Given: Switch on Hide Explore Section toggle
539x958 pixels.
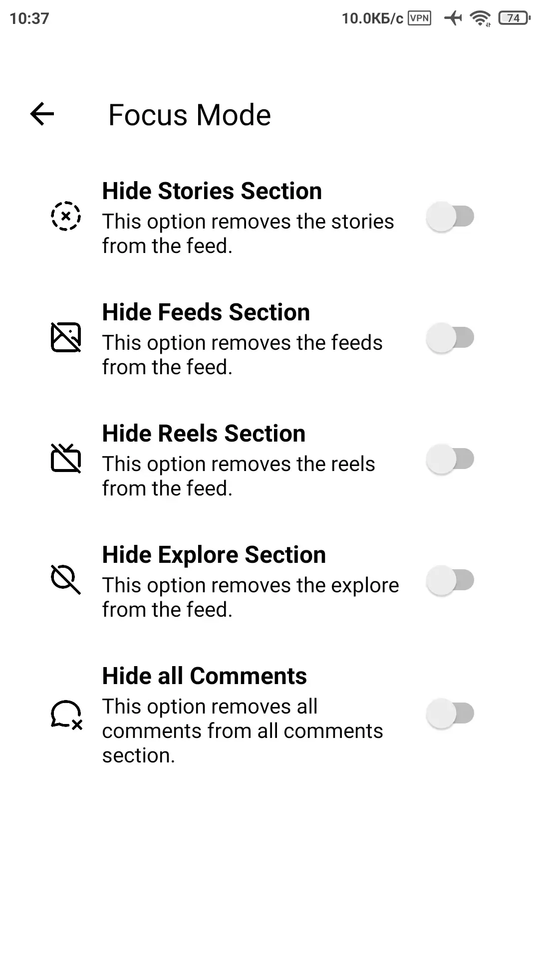Looking at the screenshot, I should click(x=450, y=580).
